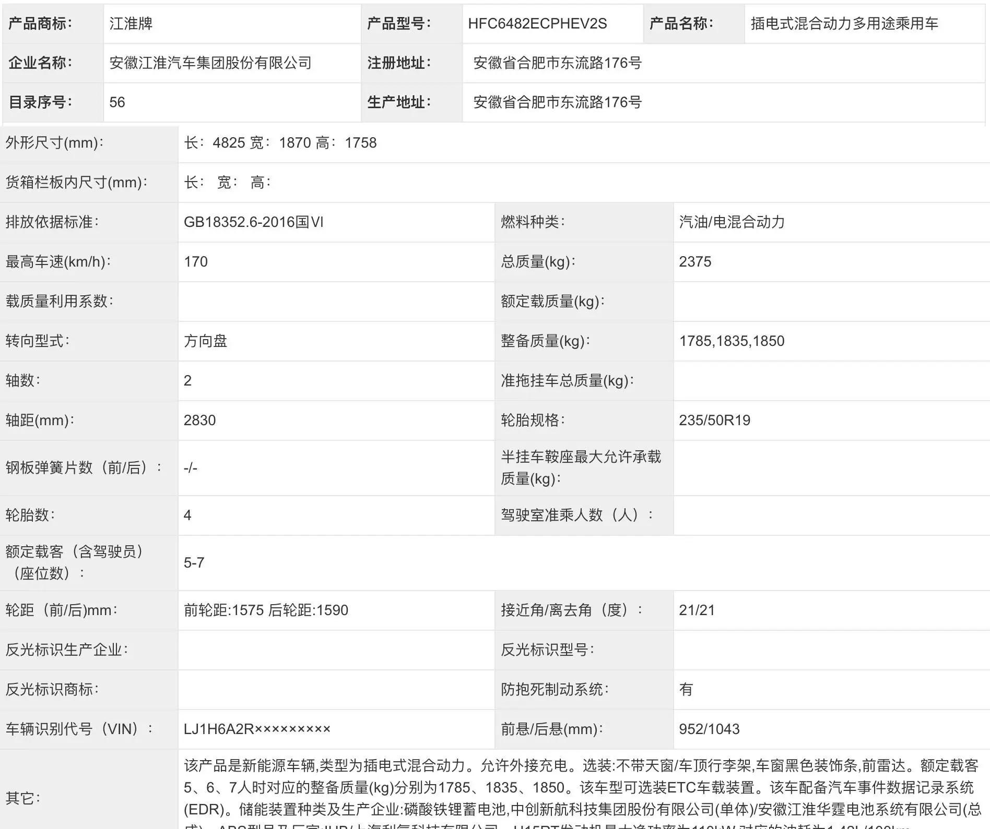Click the 其它 label
This screenshot has width=990, height=829.
[23, 798]
